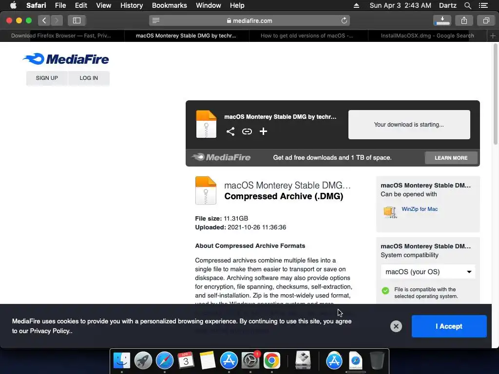Open the Safari application menu
Viewport: 499px width, 374px height.
click(x=36, y=5)
